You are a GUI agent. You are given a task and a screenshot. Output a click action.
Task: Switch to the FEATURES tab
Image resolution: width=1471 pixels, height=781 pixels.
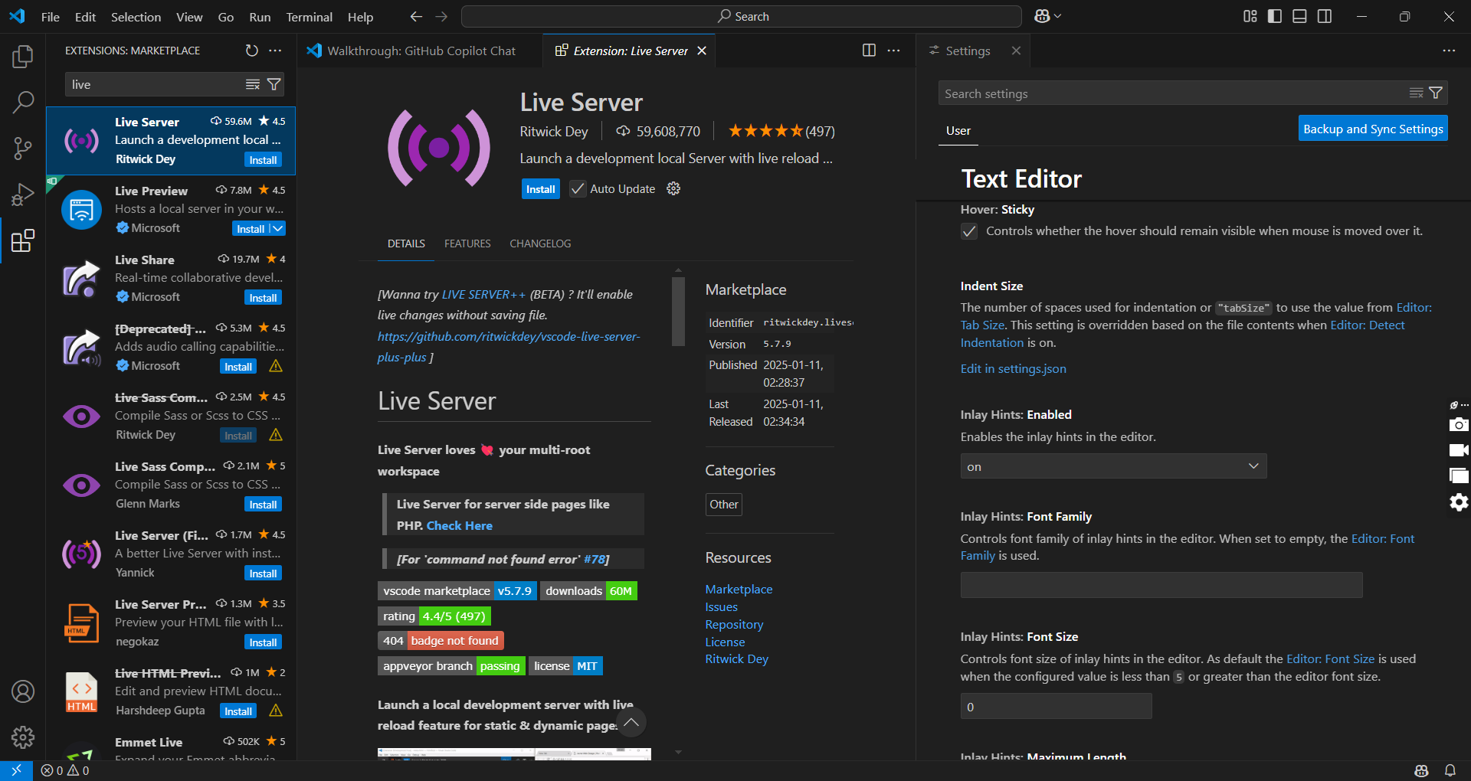pyautogui.click(x=467, y=243)
